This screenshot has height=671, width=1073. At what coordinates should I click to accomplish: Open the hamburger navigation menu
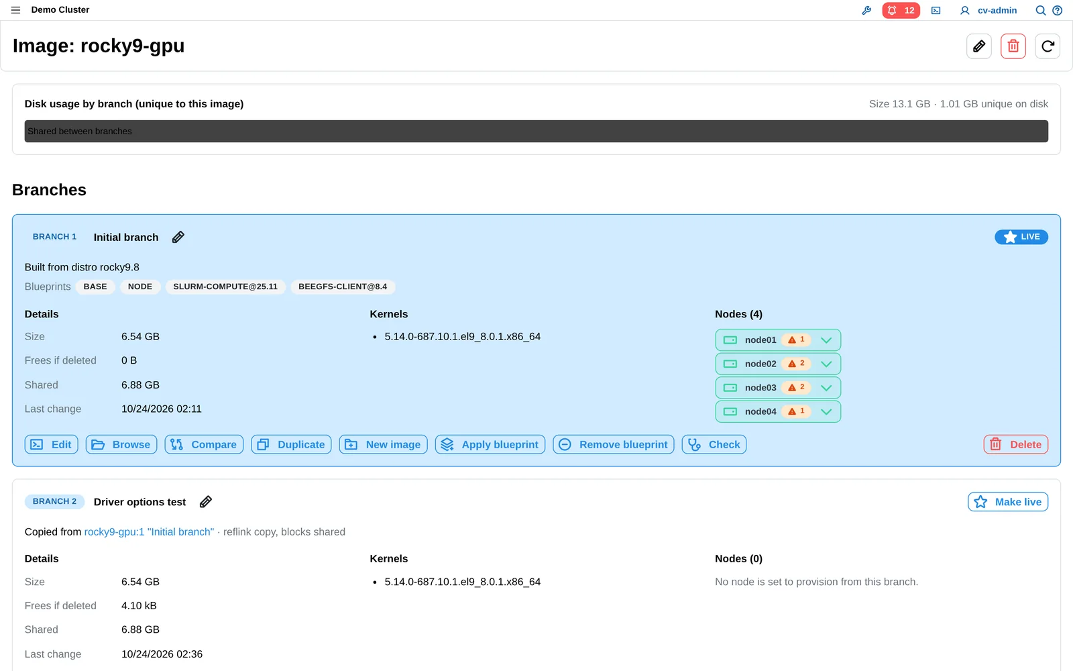pyautogui.click(x=15, y=10)
